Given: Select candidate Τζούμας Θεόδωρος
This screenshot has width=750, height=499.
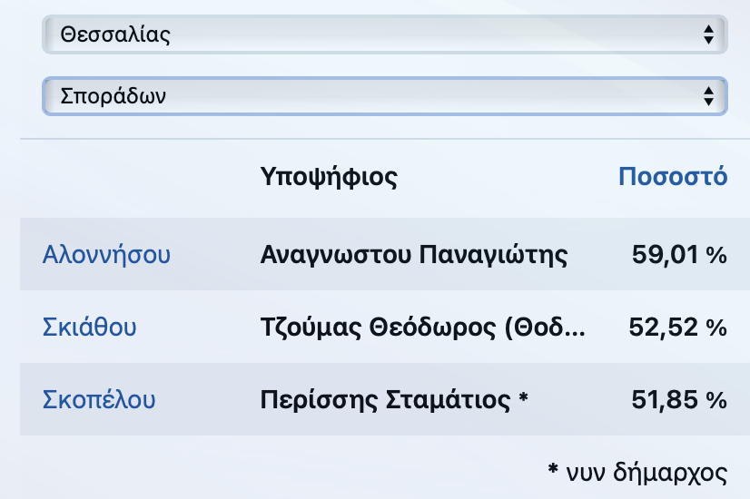Looking at the screenshot, I should click(422, 328).
